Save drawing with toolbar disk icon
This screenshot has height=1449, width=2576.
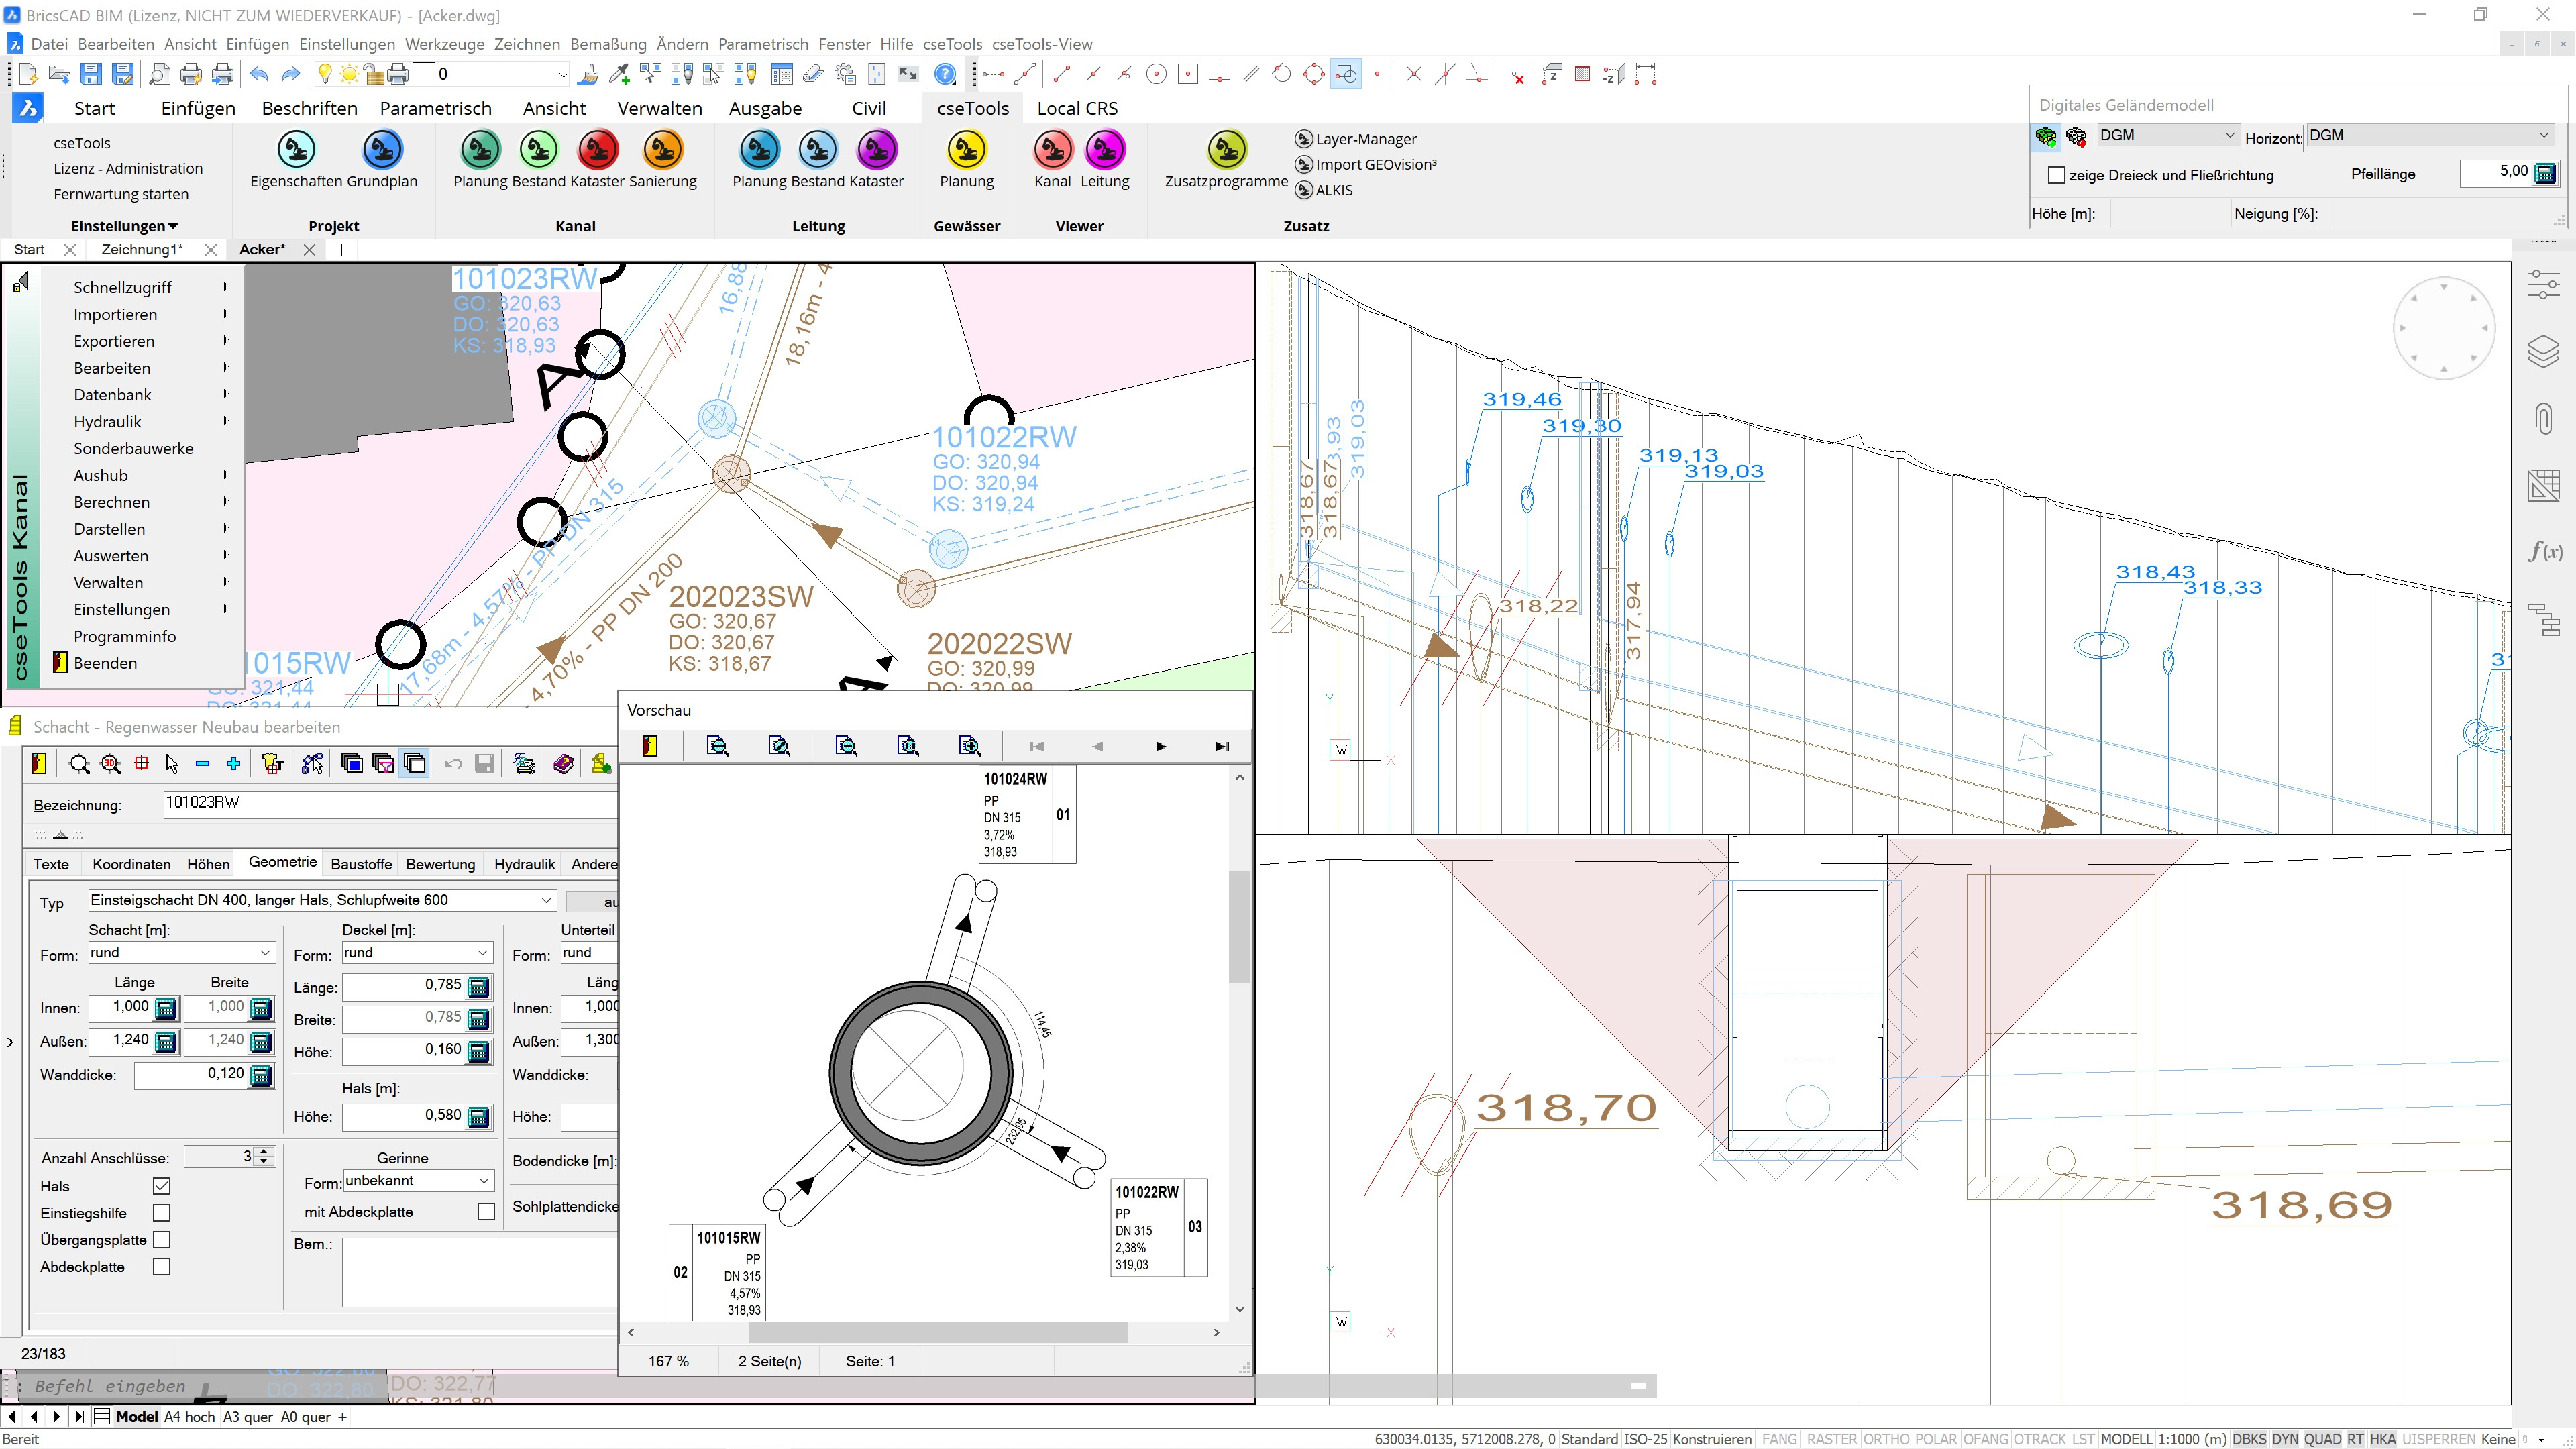click(x=91, y=74)
